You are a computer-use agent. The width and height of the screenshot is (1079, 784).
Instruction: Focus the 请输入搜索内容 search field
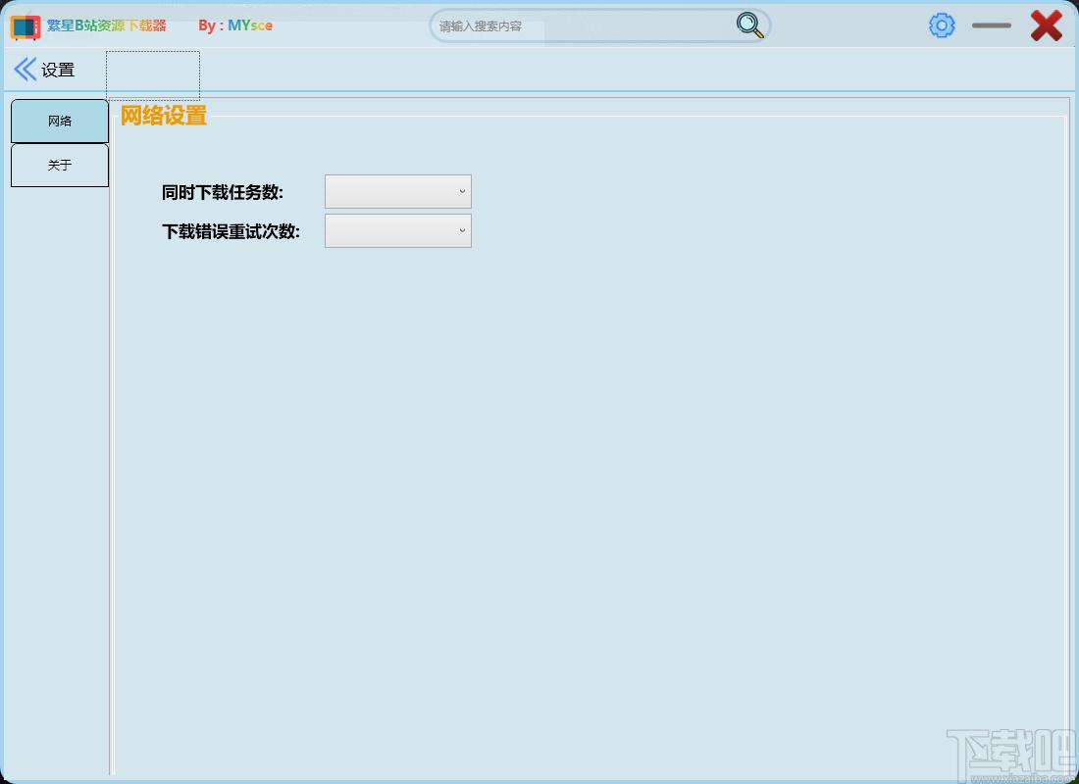point(585,26)
